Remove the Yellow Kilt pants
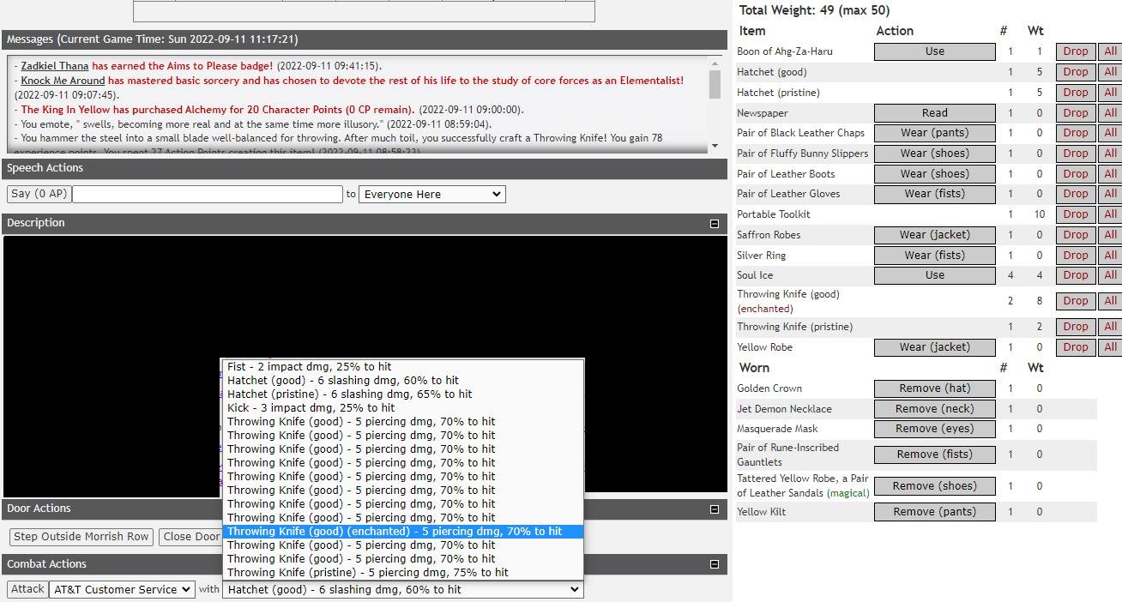 click(935, 512)
